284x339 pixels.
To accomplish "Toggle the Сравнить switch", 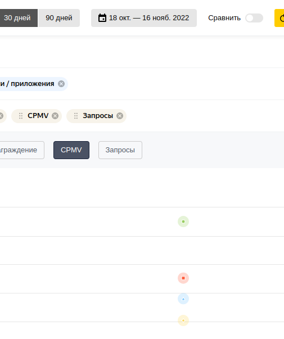I will coord(254,18).
